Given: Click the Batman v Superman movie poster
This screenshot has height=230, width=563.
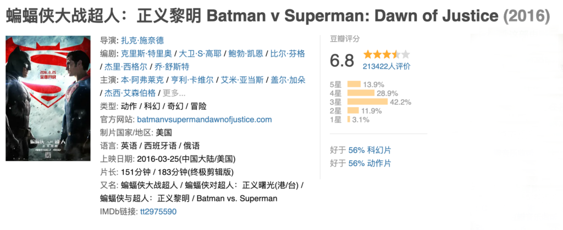Looking at the screenshot, I should point(48,98).
